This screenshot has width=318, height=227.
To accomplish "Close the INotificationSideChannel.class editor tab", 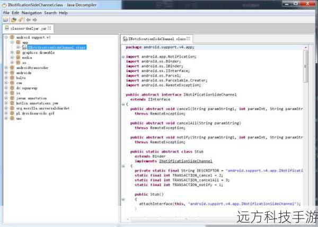I will coord(188,39).
